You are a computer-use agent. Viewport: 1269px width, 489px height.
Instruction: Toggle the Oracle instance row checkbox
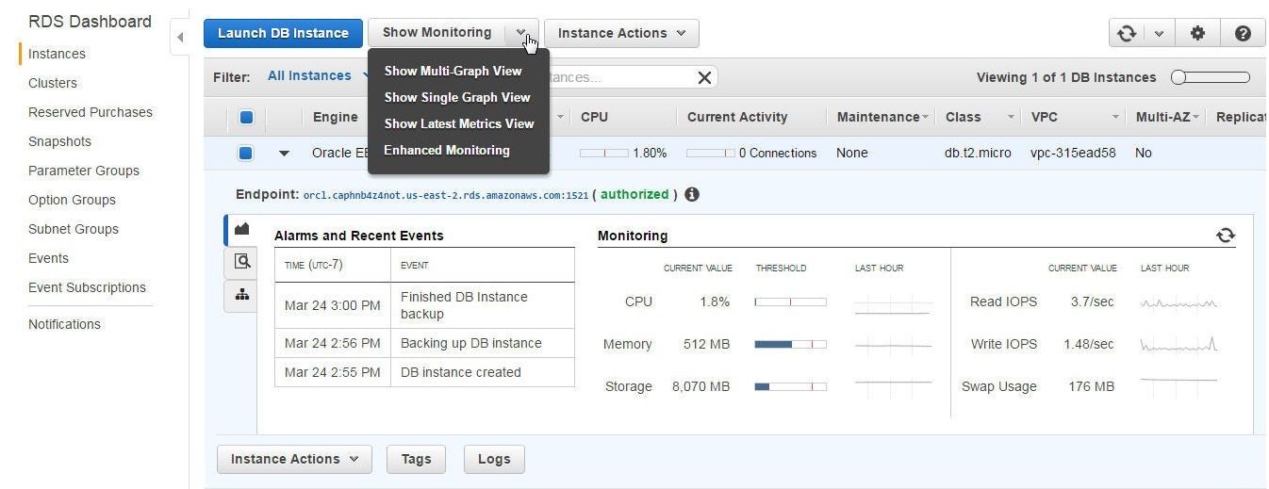tap(246, 153)
